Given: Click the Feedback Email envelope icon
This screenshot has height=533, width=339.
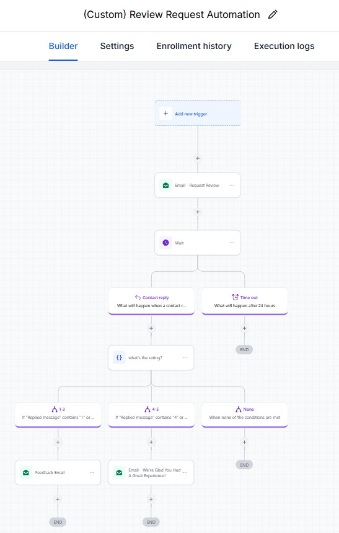Looking at the screenshot, I should click(x=26, y=472).
